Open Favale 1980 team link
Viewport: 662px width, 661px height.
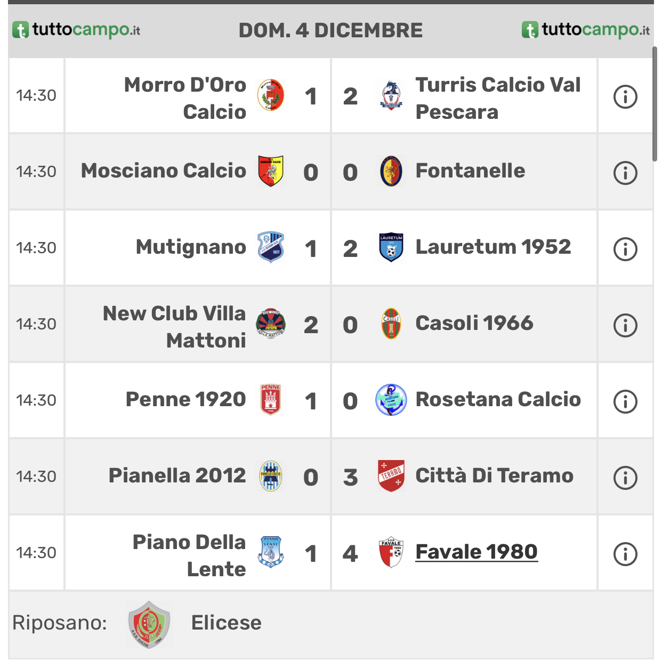pyautogui.click(x=477, y=552)
